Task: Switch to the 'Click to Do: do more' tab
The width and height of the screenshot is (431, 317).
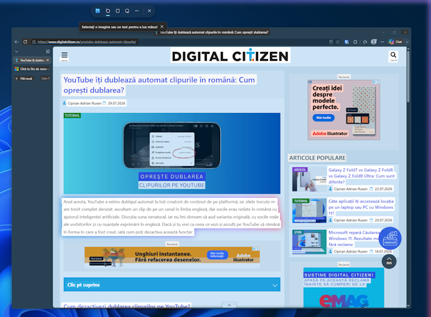Action: pos(32,69)
